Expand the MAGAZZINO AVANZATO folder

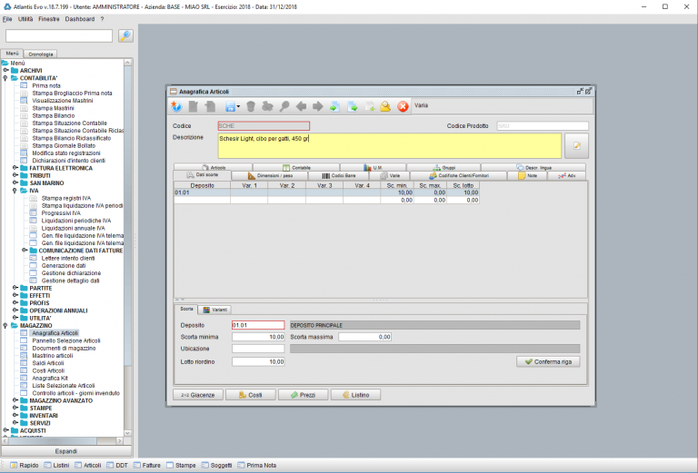[x=15, y=400]
